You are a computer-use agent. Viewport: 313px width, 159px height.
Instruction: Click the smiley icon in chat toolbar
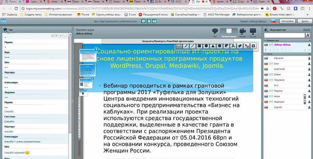pos(56,35)
